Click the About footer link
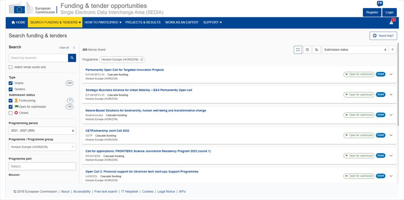 pyautogui.click(x=65, y=192)
